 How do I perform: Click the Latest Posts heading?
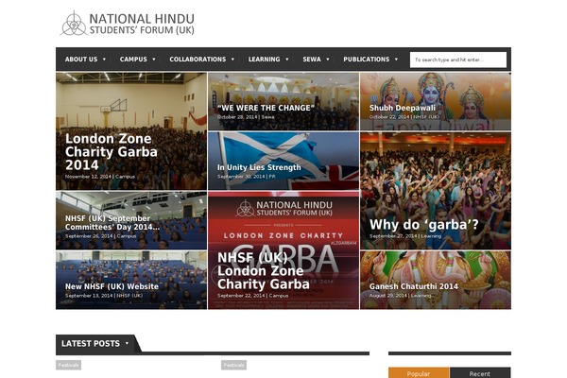(91, 343)
